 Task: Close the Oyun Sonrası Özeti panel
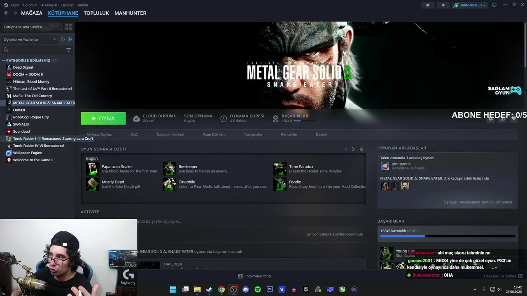click(361, 149)
